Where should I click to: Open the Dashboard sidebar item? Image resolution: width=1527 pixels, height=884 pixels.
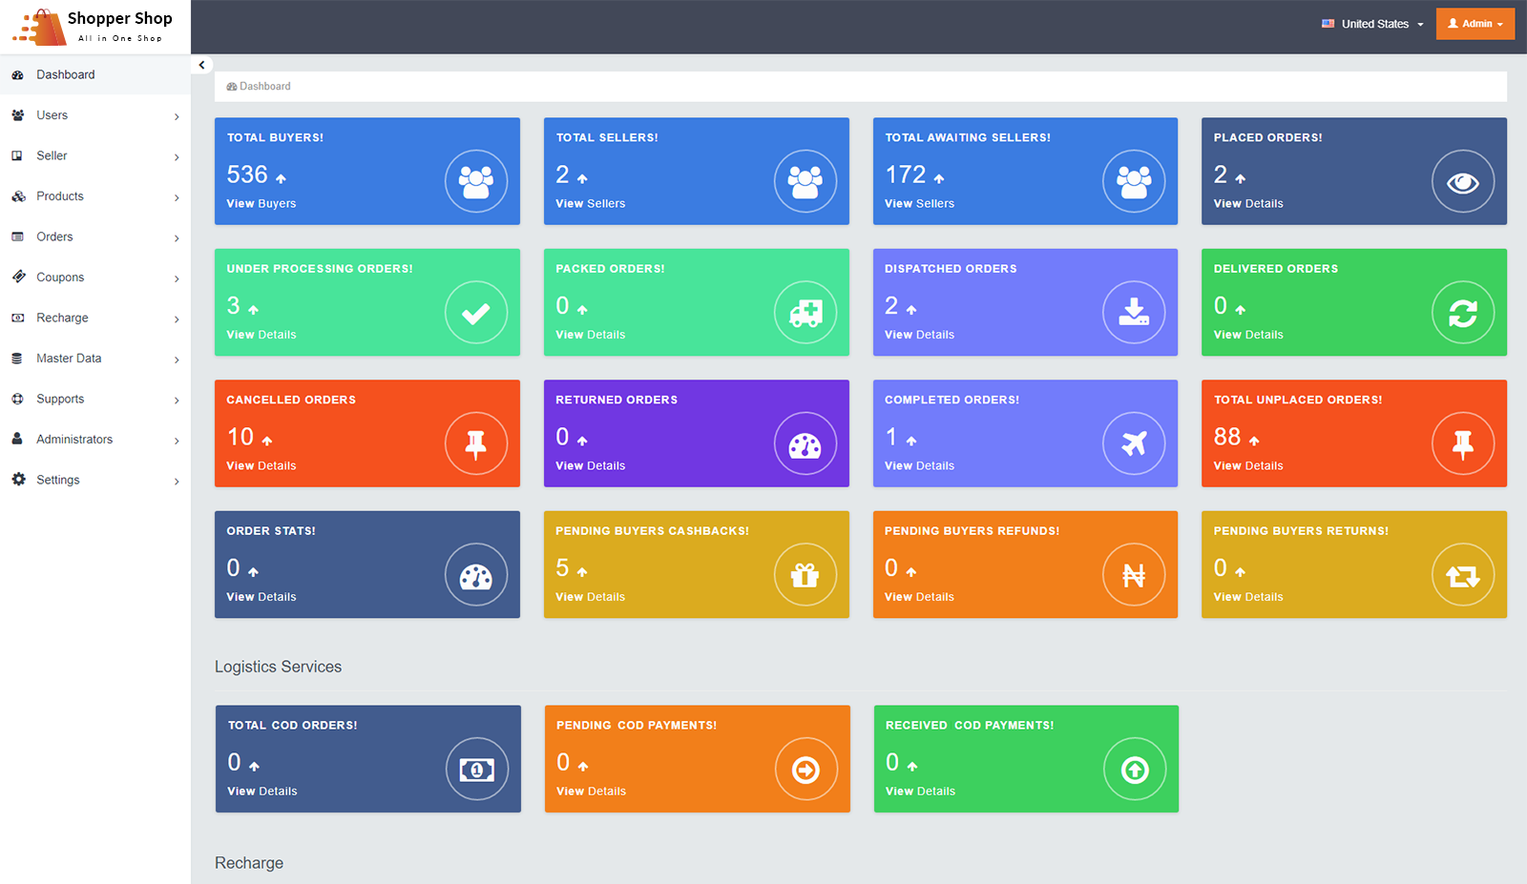click(95, 74)
